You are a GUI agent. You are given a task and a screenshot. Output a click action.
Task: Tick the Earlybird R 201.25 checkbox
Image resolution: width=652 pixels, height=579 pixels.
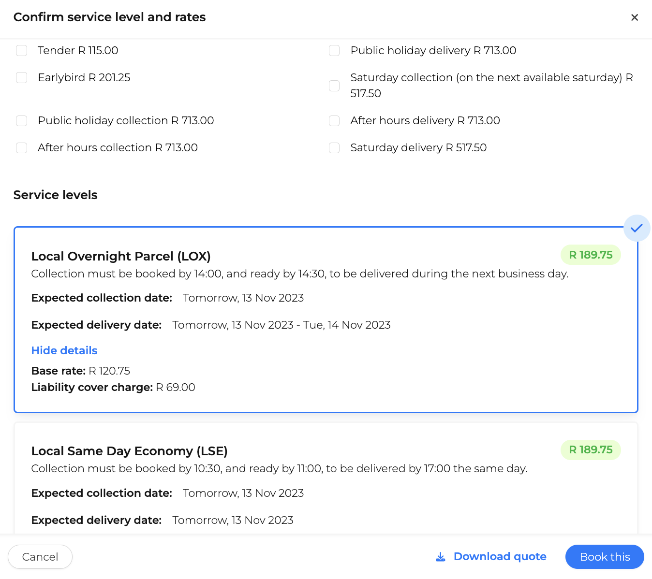(x=22, y=78)
